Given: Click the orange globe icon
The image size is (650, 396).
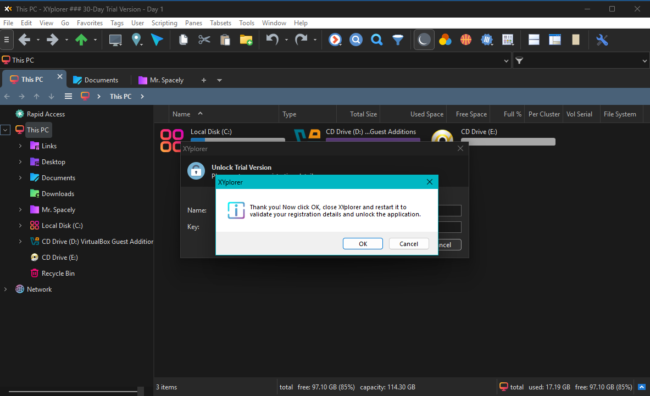Looking at the screenshot, I should pos(466,40).
